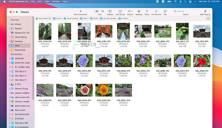Open Spotlight search in menu bar
This screenshot has width=222, height=128.
click(185, 2)
